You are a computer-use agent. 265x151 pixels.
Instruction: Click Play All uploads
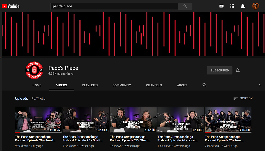coord(38,99)
